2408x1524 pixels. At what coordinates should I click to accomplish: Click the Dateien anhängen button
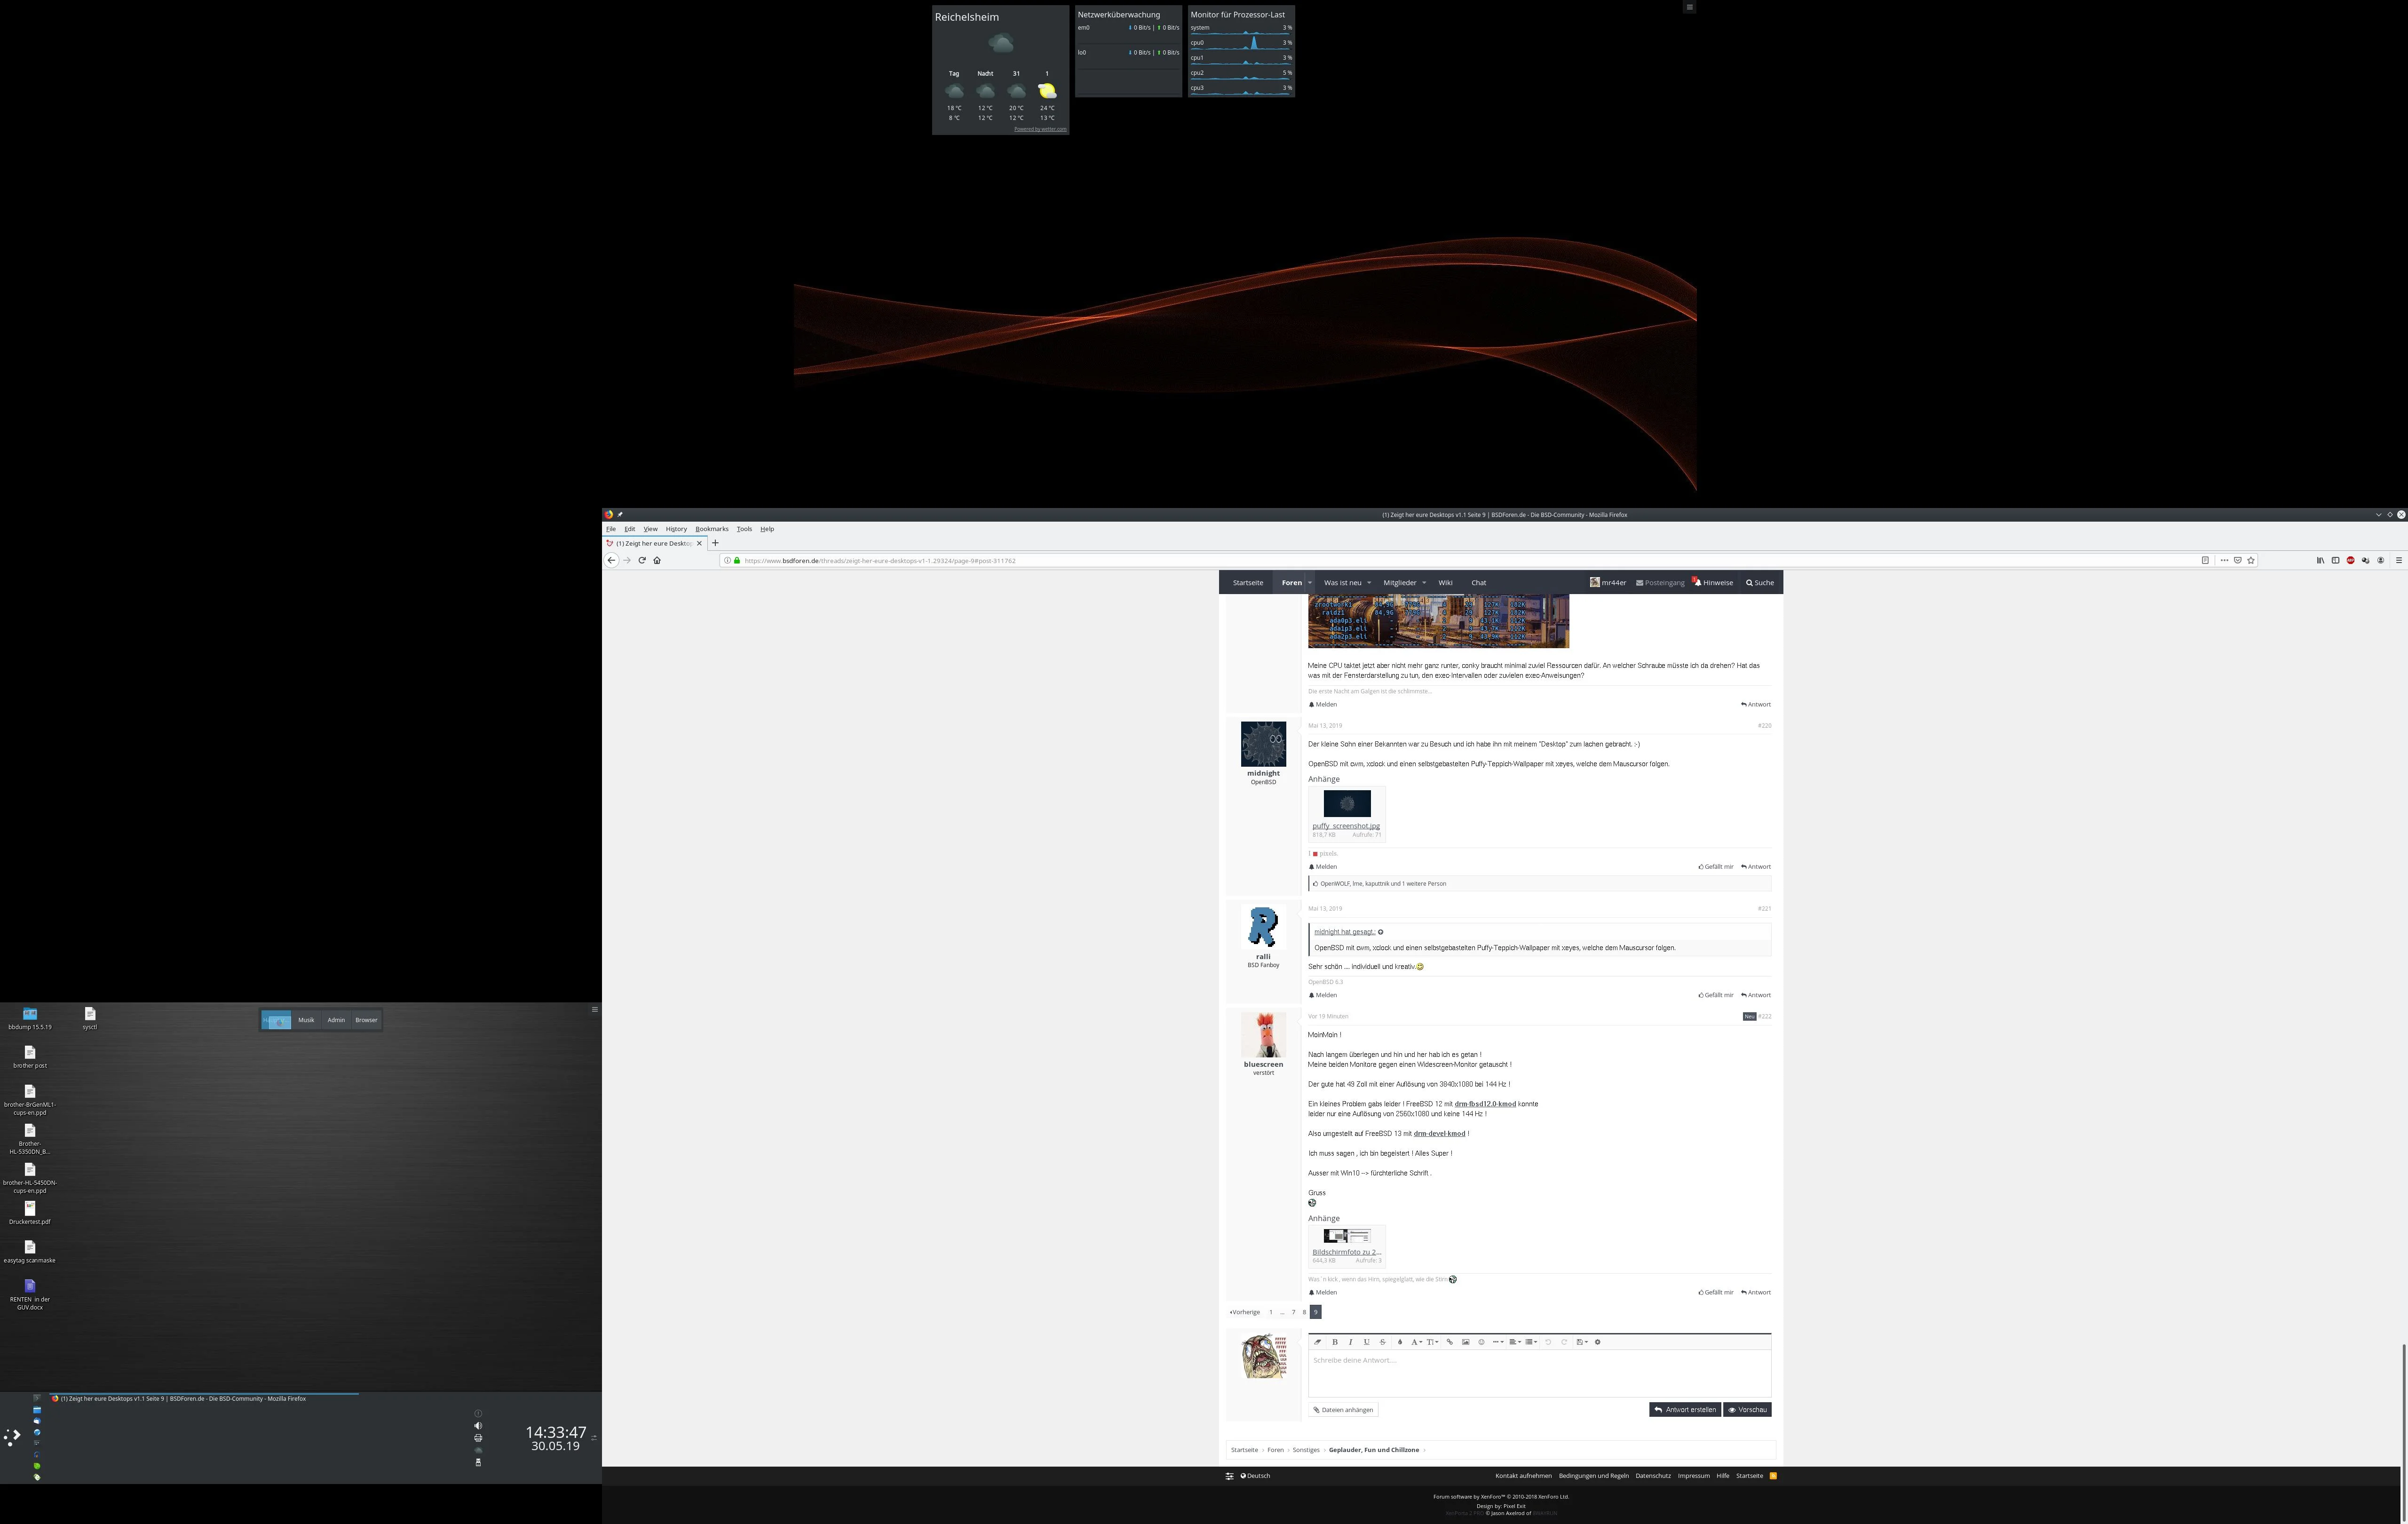tap(1343, 1410)
